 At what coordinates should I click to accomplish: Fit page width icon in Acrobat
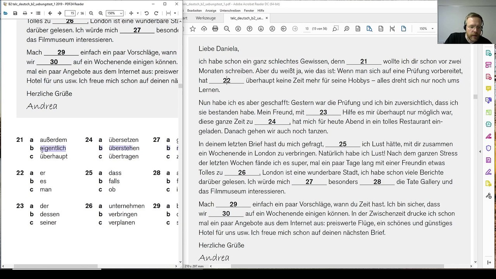point(381,29)
